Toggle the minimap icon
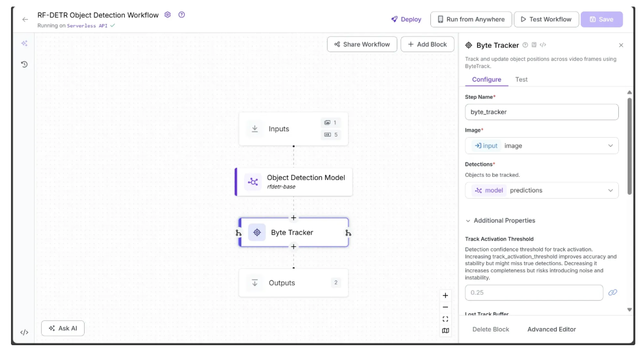The height and width of the screenshot is (349, 643). click(x=445, y=331)
